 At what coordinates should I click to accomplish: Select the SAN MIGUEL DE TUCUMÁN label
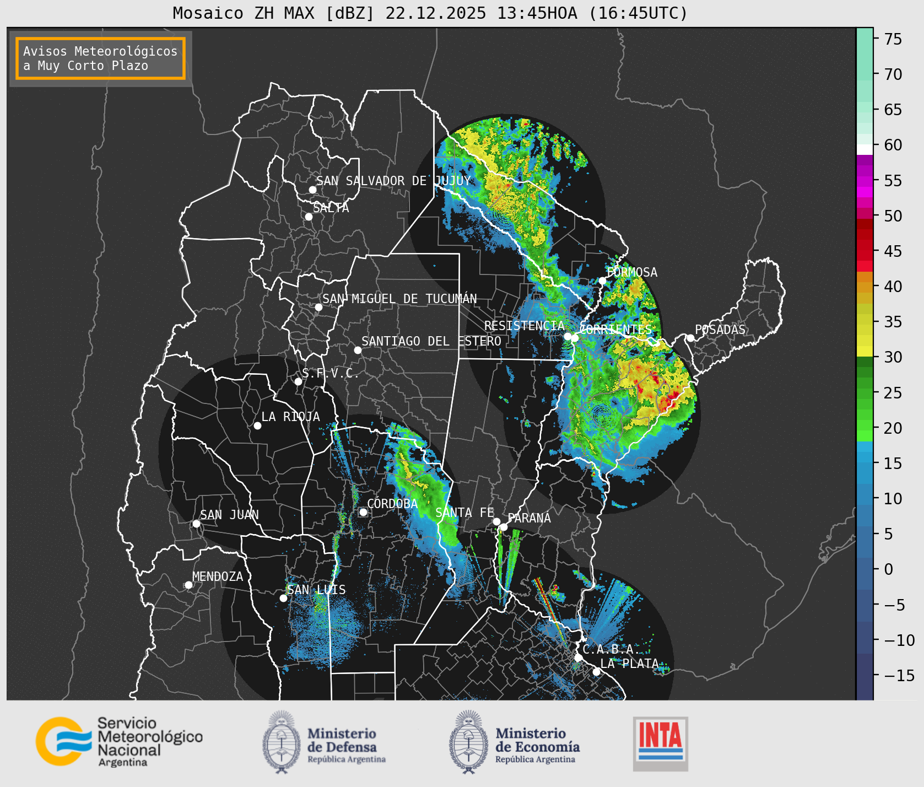(x=399, y=299)
